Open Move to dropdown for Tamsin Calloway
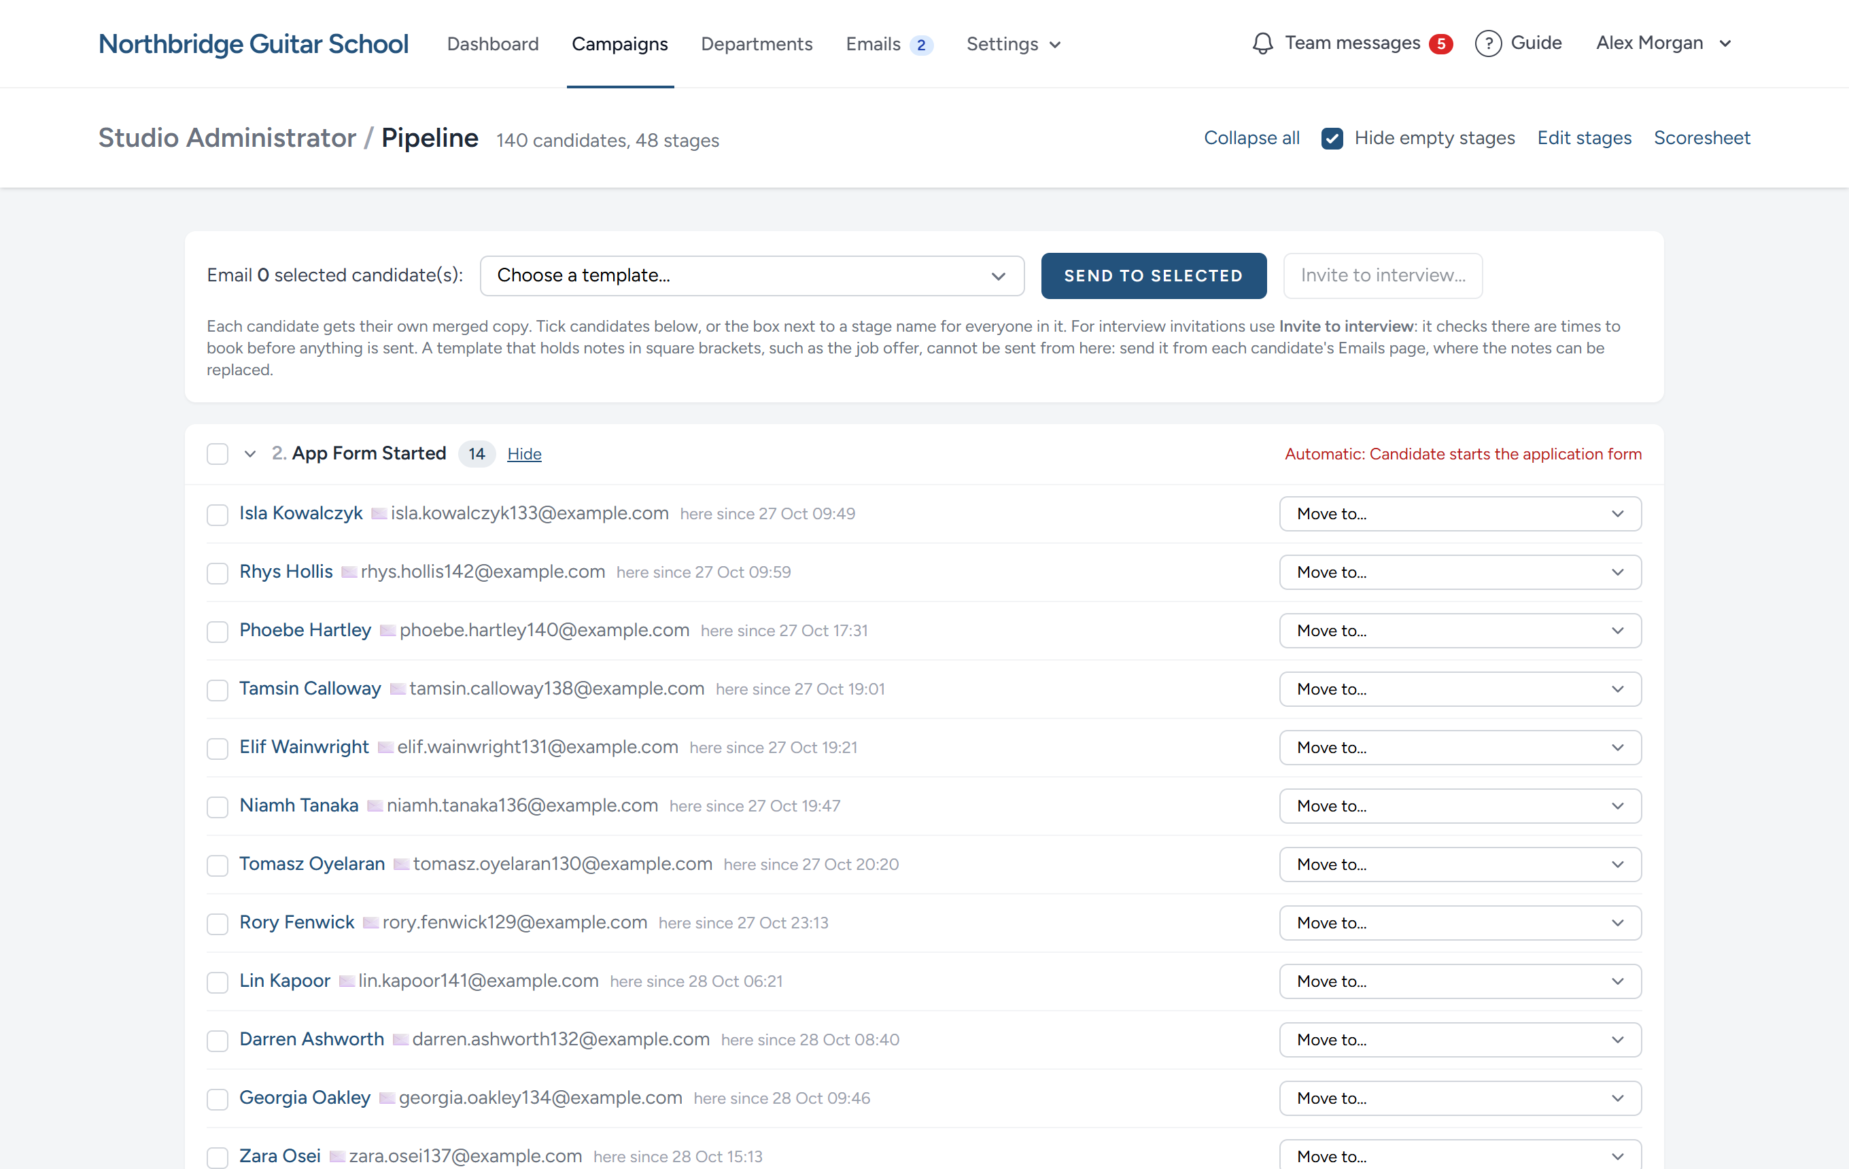The width and height of the screenshot is (1849, 1169). click(x=1459, y=688)
